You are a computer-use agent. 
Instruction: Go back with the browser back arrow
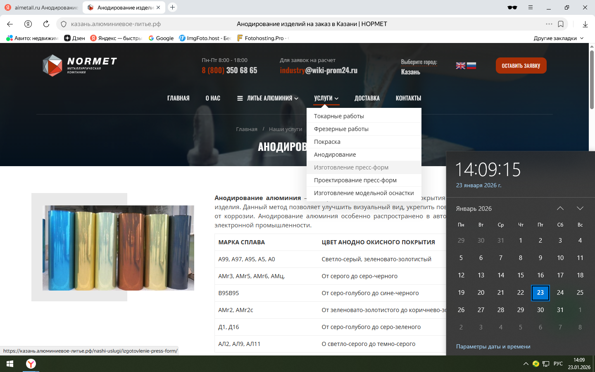tap(10, 24)
